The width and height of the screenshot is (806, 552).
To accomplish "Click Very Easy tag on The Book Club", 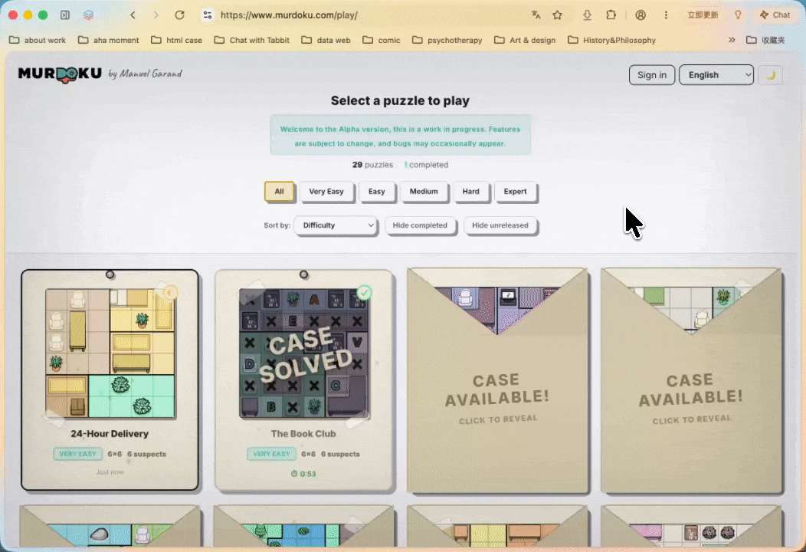I will click(x=271, y=454).
